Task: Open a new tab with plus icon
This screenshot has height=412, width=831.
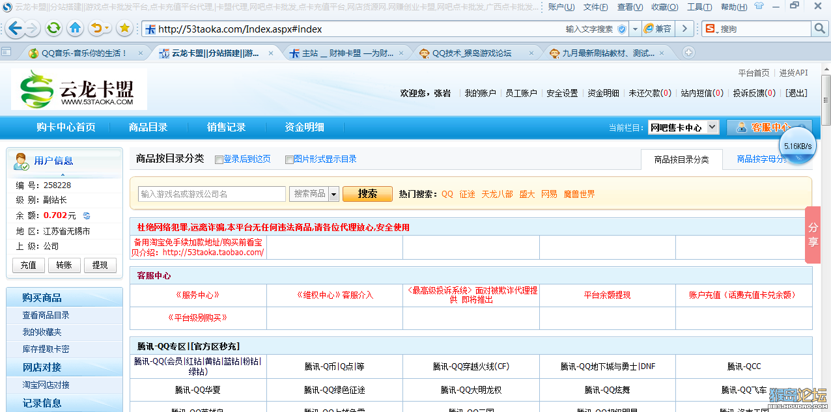Action: tap(688, 53)
